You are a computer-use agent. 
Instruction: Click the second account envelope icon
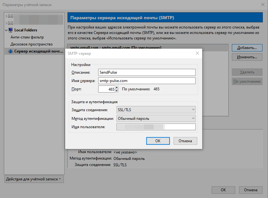coord(11,23)
